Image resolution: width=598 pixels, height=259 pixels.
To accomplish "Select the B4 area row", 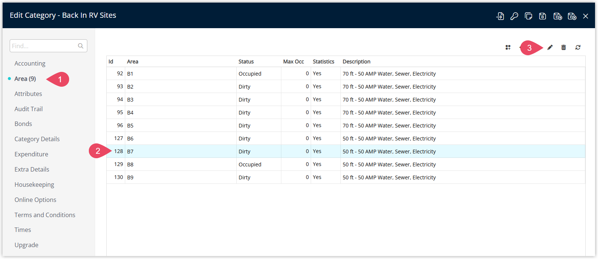I will [346, 113].
